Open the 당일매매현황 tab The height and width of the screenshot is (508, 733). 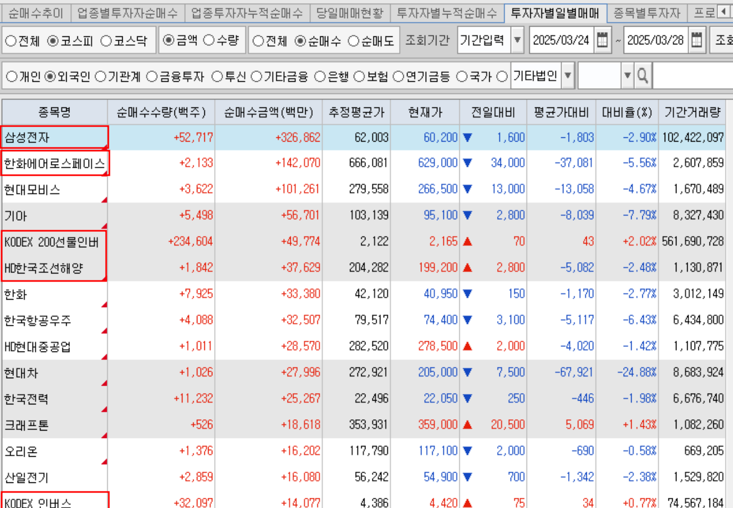[x=349, y=13]
